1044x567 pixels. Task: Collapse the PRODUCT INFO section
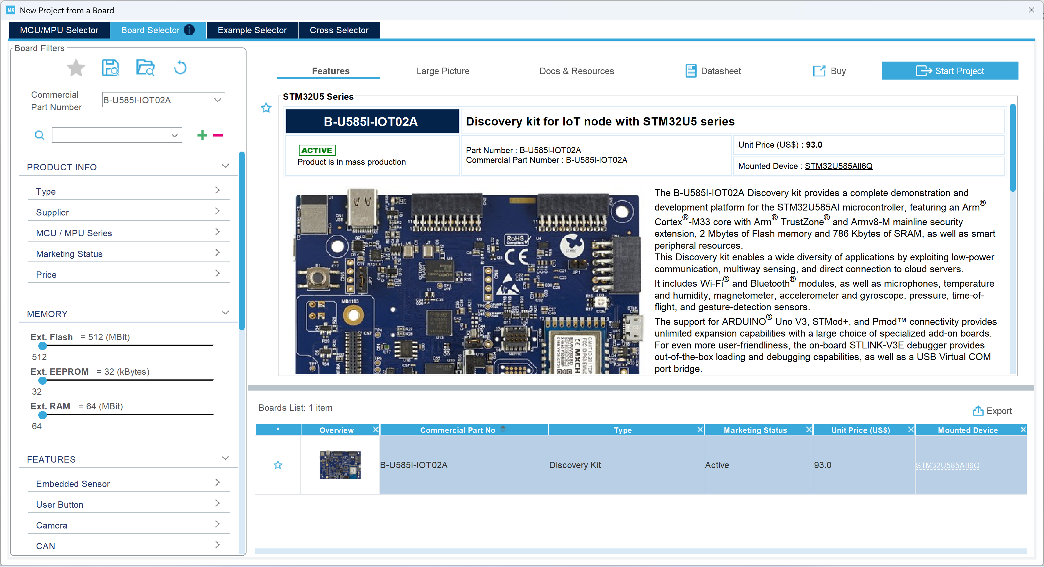pyautogui.click(x=225, y=166)
